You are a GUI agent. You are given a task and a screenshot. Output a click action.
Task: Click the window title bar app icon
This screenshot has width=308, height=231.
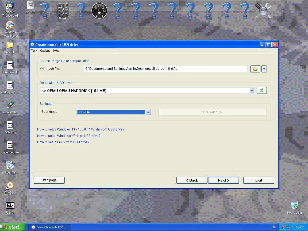(32, 44)
